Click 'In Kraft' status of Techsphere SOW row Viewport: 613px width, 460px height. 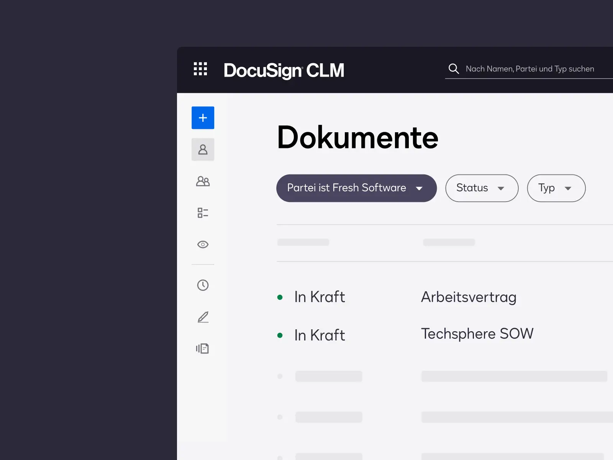pos(320,335)
